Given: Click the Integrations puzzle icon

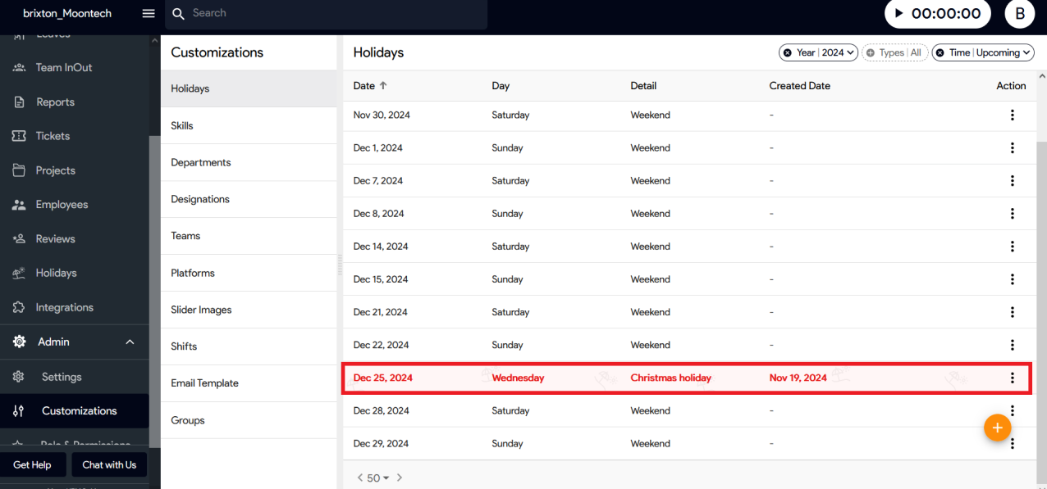Looking at the screenshot, I should (x=19, y=307).
